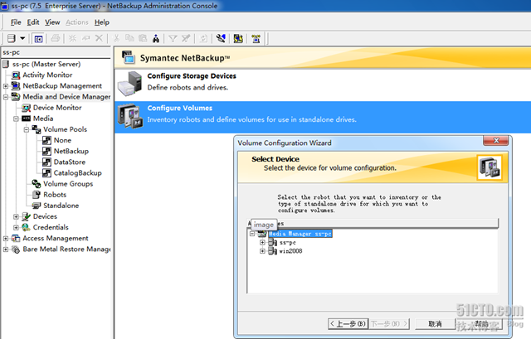Collapse the Volume Pools node
The width and height of the screenshot is (531, 339).
(x=27, y=129)
